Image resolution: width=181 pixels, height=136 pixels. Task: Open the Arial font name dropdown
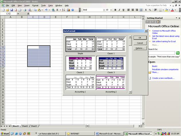pos(104,10)
